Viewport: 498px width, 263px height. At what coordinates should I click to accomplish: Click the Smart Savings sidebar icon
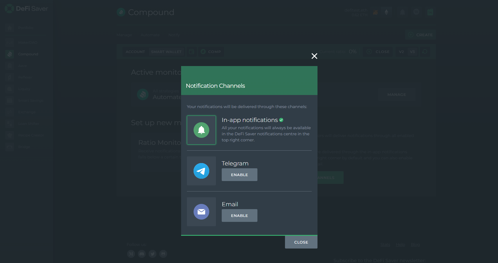(10, 101)
